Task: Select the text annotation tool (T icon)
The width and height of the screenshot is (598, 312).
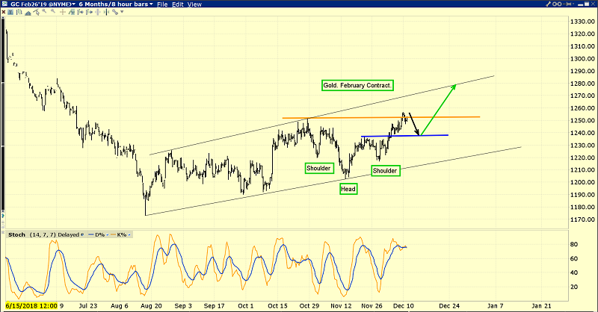Action: [10, 12]
